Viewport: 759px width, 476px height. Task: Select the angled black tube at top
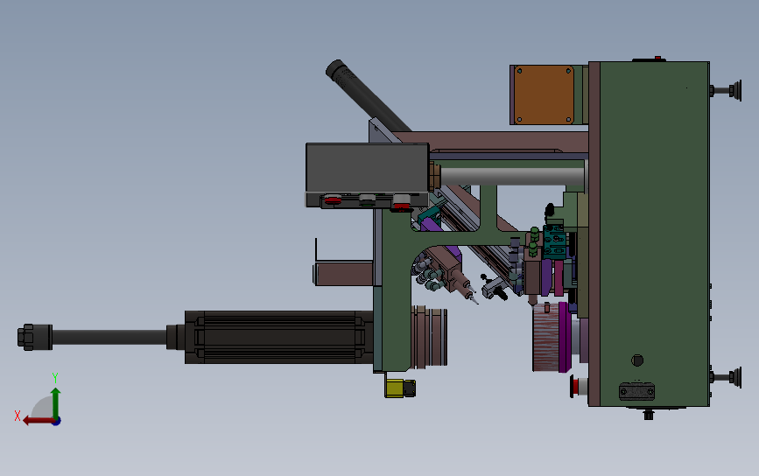[367, 95]
